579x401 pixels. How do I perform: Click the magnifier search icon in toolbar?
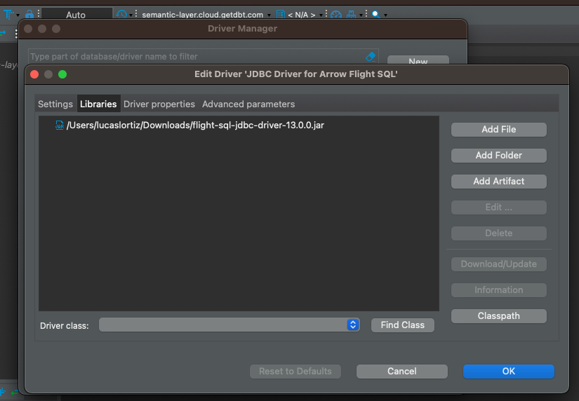(x=375, y=15)
